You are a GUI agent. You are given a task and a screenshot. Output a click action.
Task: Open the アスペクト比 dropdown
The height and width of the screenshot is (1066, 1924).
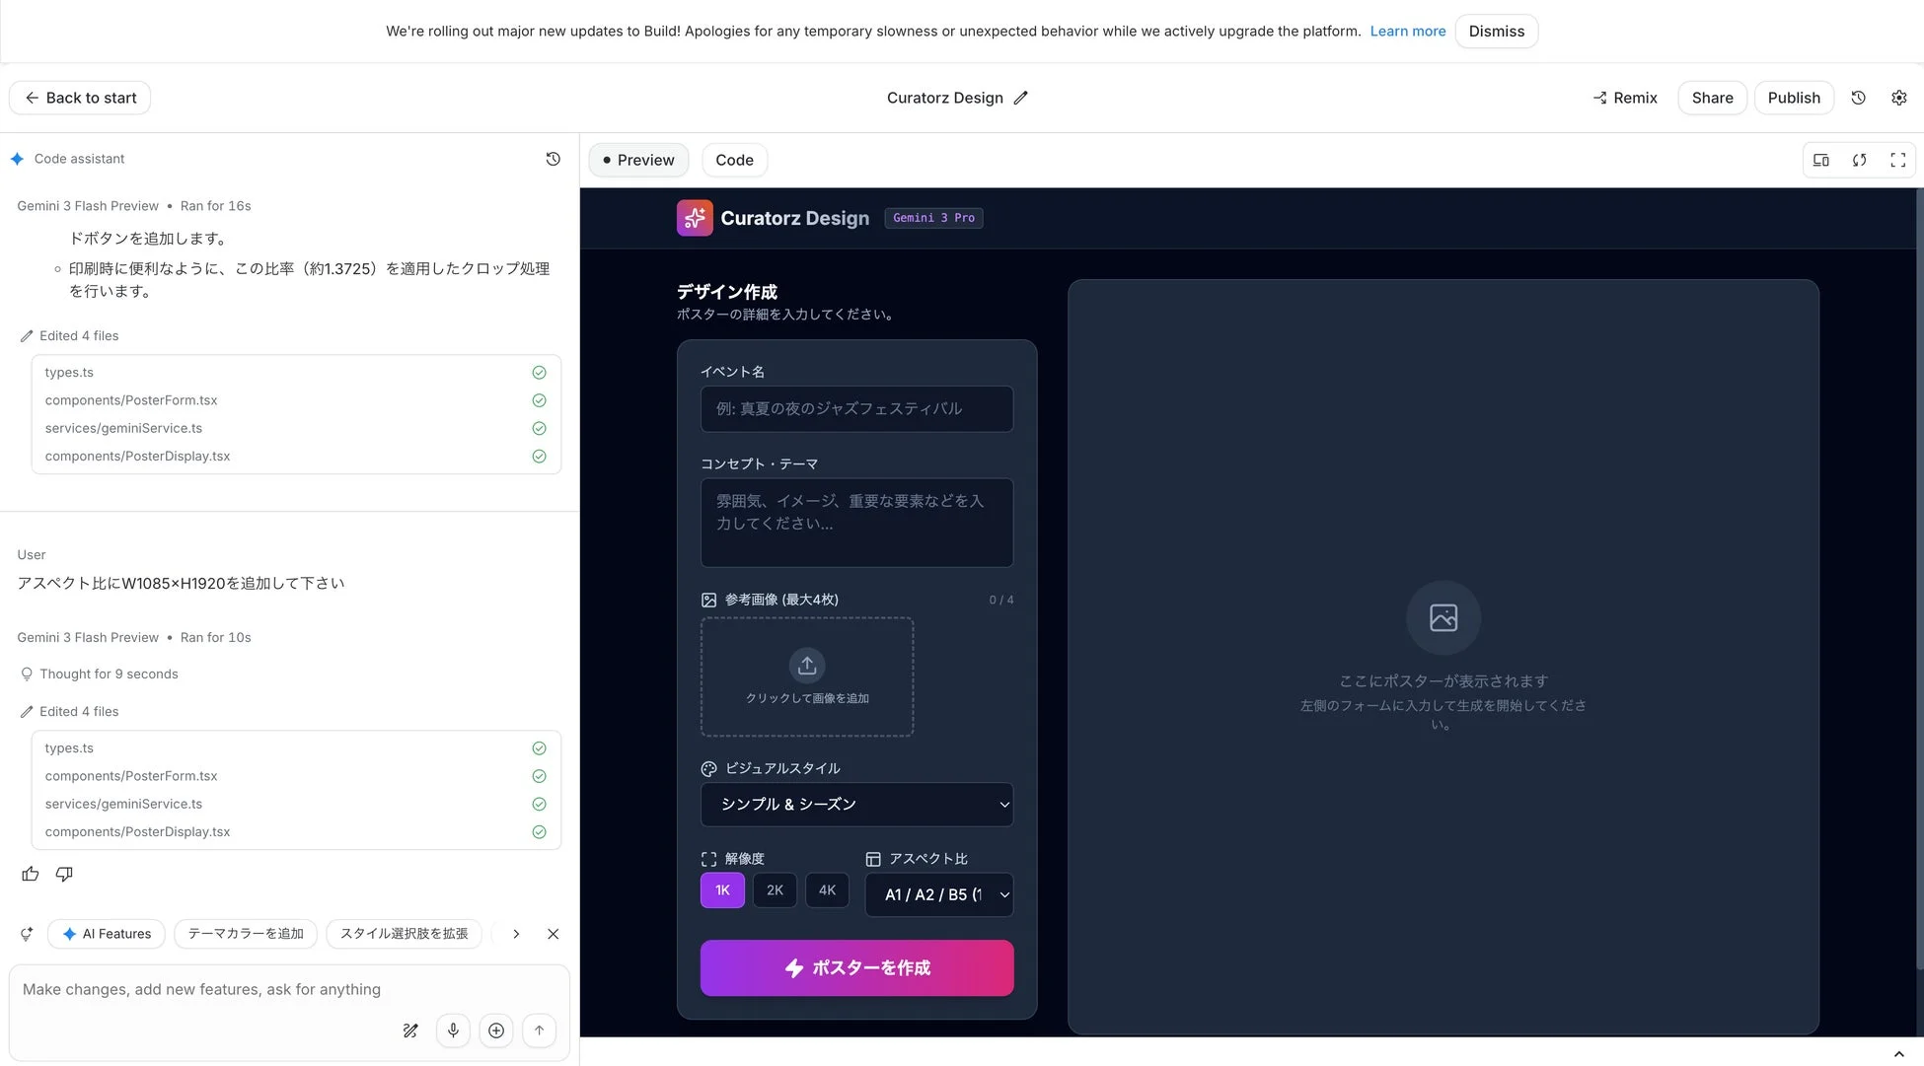(938, 893)
